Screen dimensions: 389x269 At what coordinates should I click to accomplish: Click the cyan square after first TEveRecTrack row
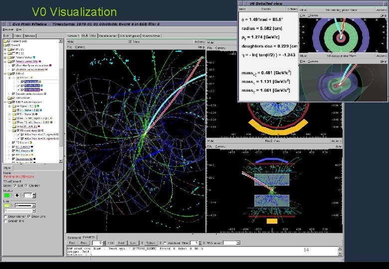coord(42,86)
